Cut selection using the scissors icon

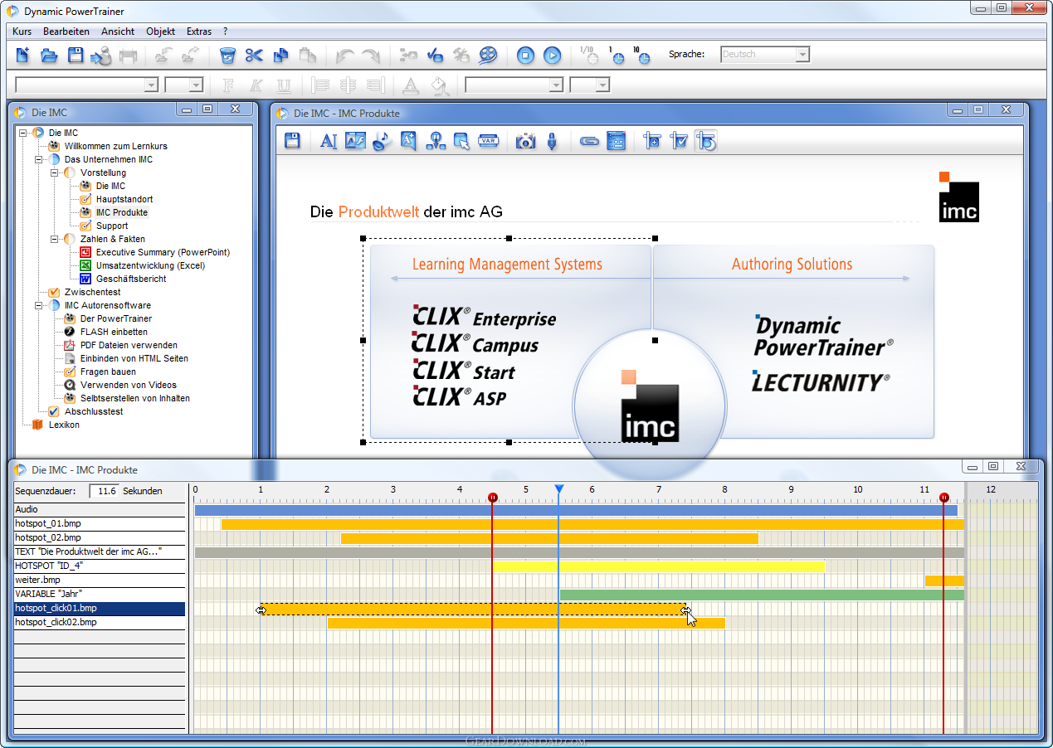coord(254,56)
